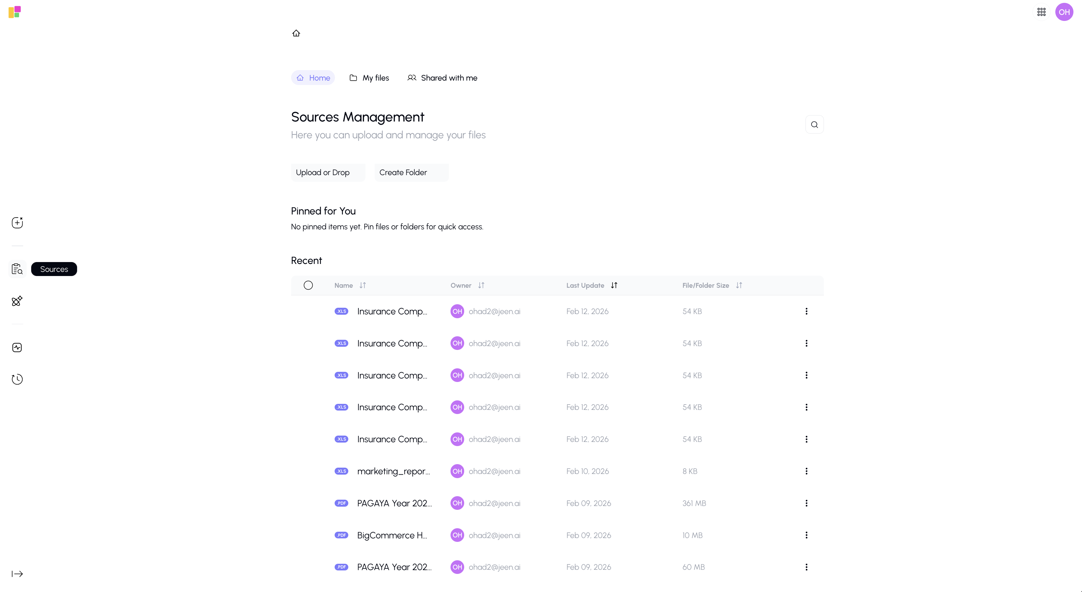Open the agents tools sidebar icon
This screenshot has width=1082, height=592.
17,301
